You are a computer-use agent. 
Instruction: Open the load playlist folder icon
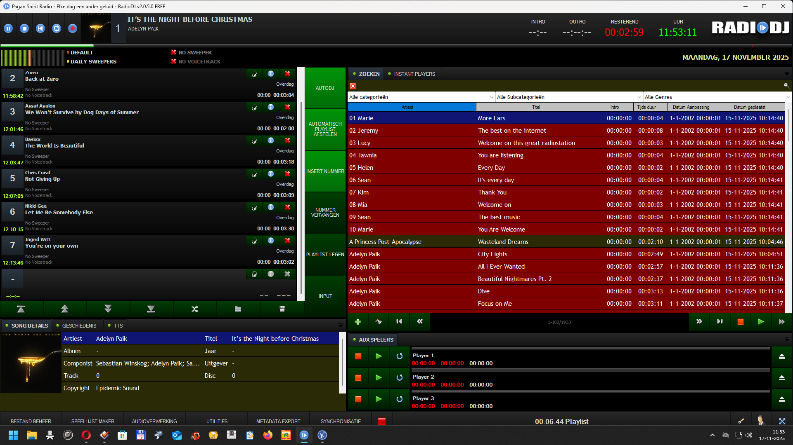(x=238, y=309)
